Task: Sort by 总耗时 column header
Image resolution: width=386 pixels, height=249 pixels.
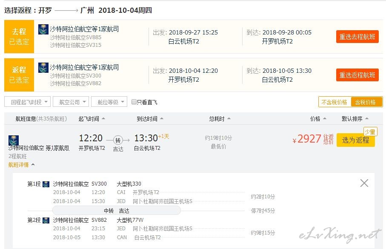Action: click(220, 119)
